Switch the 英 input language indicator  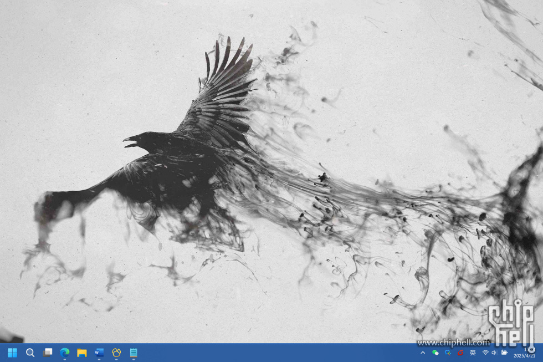[x=473, y=353]
